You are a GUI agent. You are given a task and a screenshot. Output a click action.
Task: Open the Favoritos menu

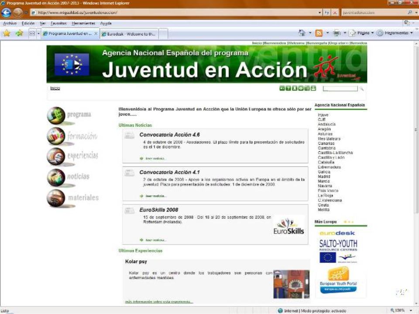tap(58, 24)
